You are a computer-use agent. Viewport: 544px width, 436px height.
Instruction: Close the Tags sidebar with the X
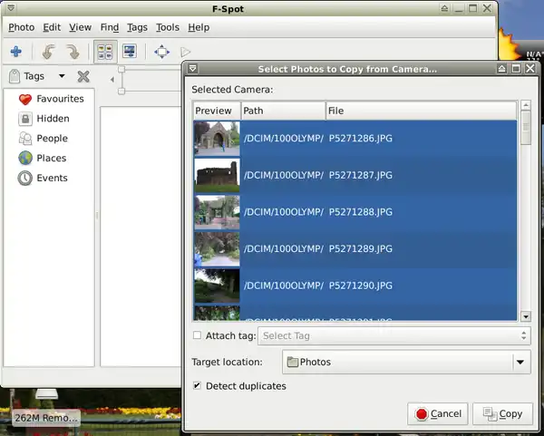click(83, 77)
